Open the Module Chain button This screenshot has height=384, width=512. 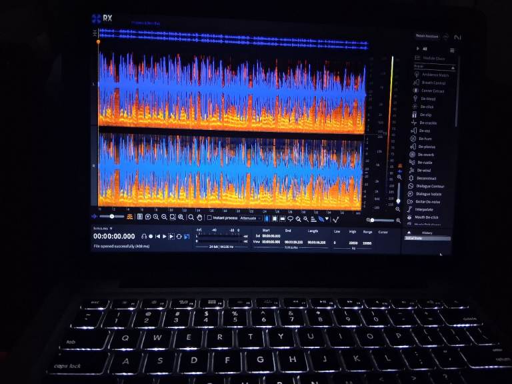pyautogui.click(x=433, y=59)
